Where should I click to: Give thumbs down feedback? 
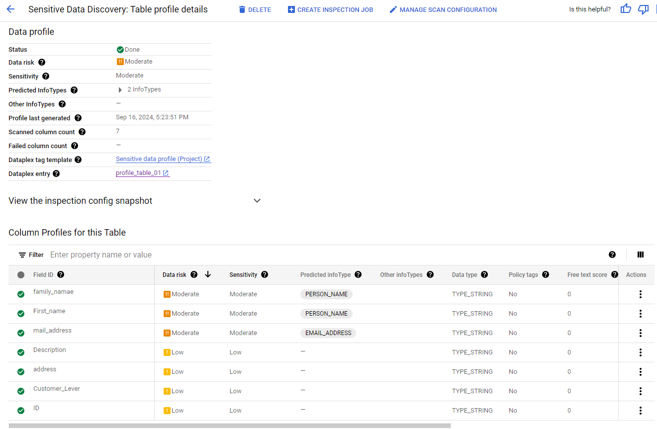pos(644,9)
